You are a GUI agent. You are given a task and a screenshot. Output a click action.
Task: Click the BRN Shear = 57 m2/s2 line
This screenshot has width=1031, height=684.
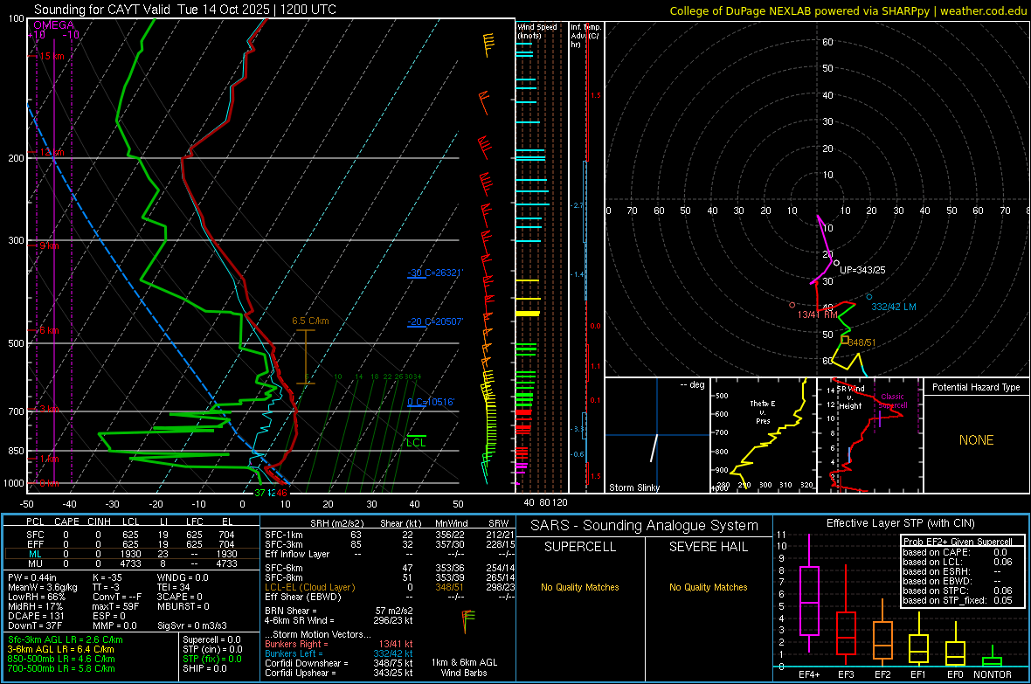pos(339,611)
